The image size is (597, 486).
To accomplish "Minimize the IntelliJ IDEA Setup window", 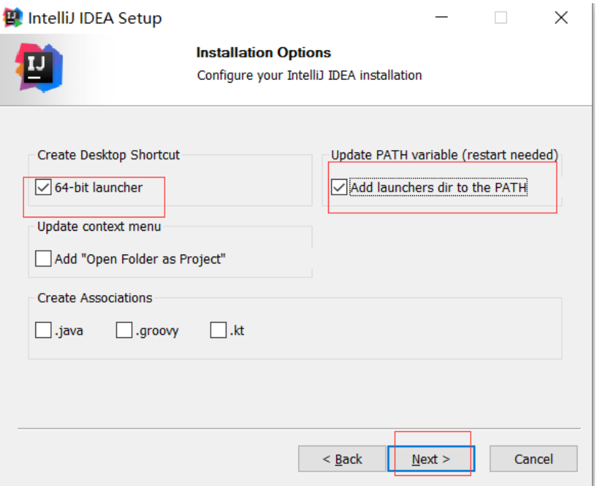I will [x=441, y=17].
